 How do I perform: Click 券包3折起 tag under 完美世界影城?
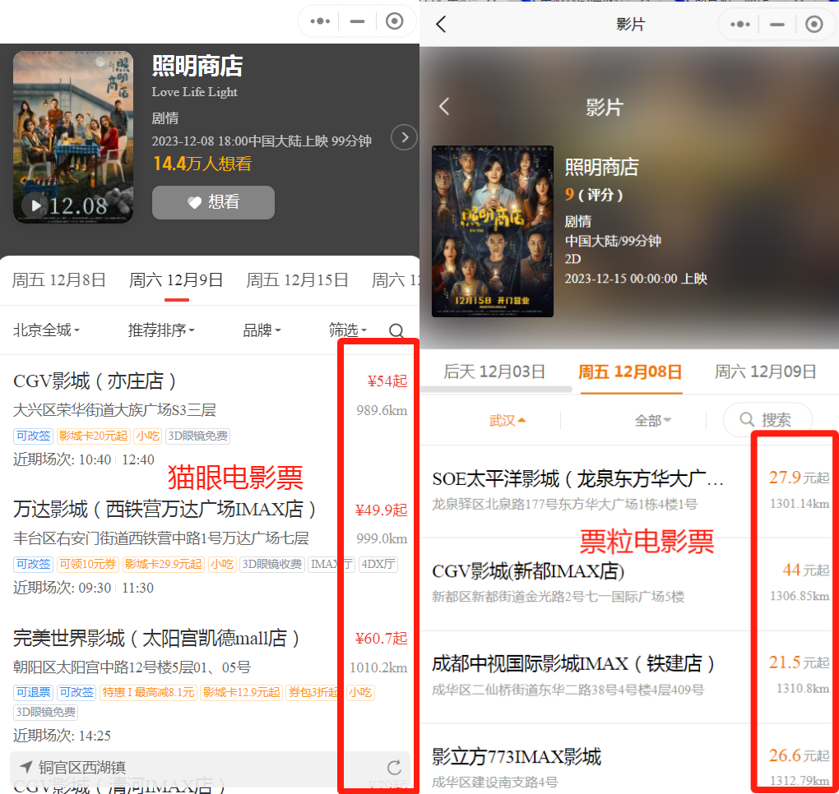(x=314, y=692)
